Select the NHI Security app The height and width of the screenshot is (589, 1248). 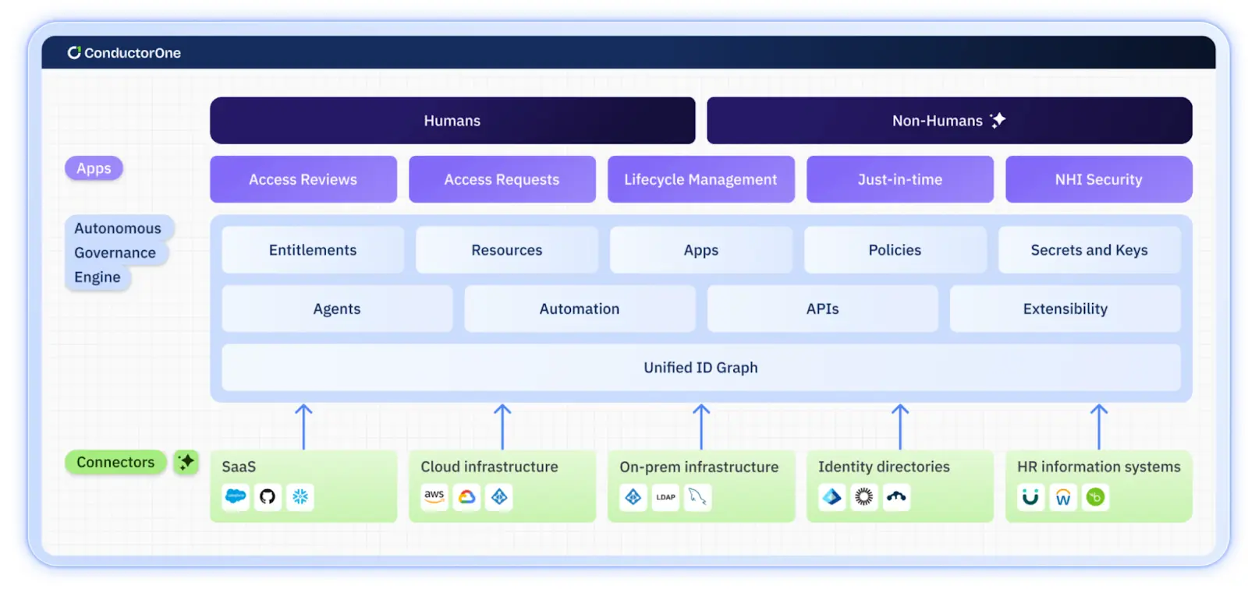click(x=1098, y=179)
